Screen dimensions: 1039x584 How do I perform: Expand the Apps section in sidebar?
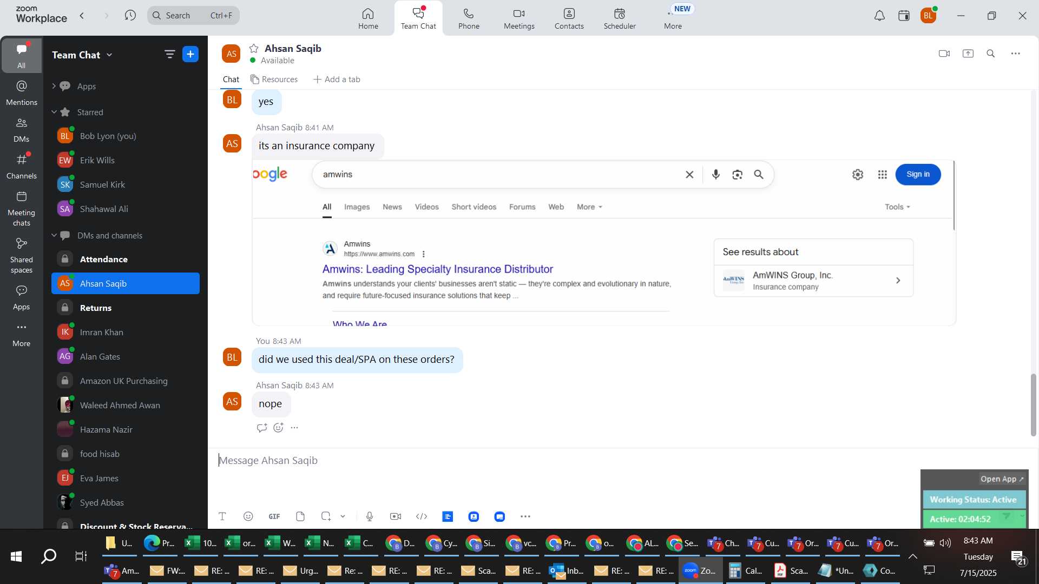[x=54, y=86]
